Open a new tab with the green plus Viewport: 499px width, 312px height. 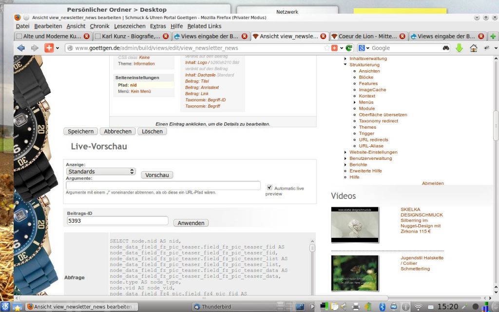493,36
